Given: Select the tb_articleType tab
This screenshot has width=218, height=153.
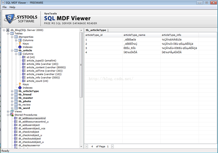Looking at the screenshot, I should [x=96, y=30].
